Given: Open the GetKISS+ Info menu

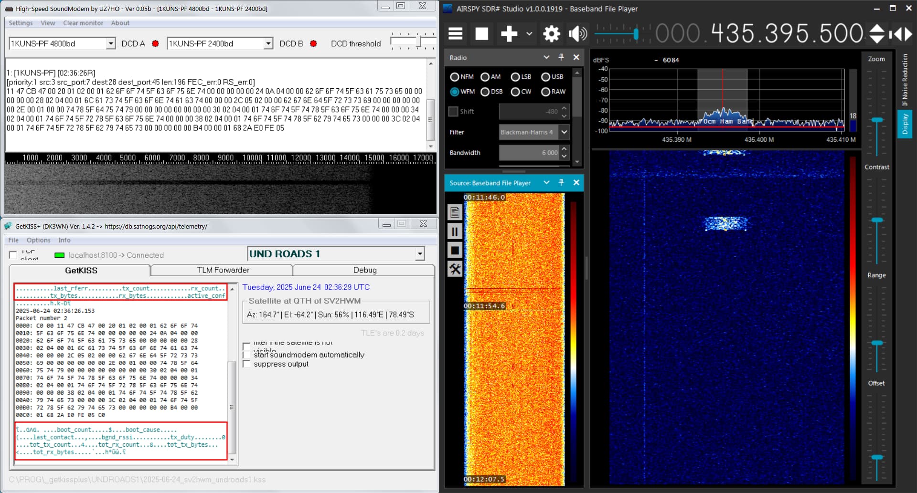Looking at the screenshot, I should pos(64,240).
